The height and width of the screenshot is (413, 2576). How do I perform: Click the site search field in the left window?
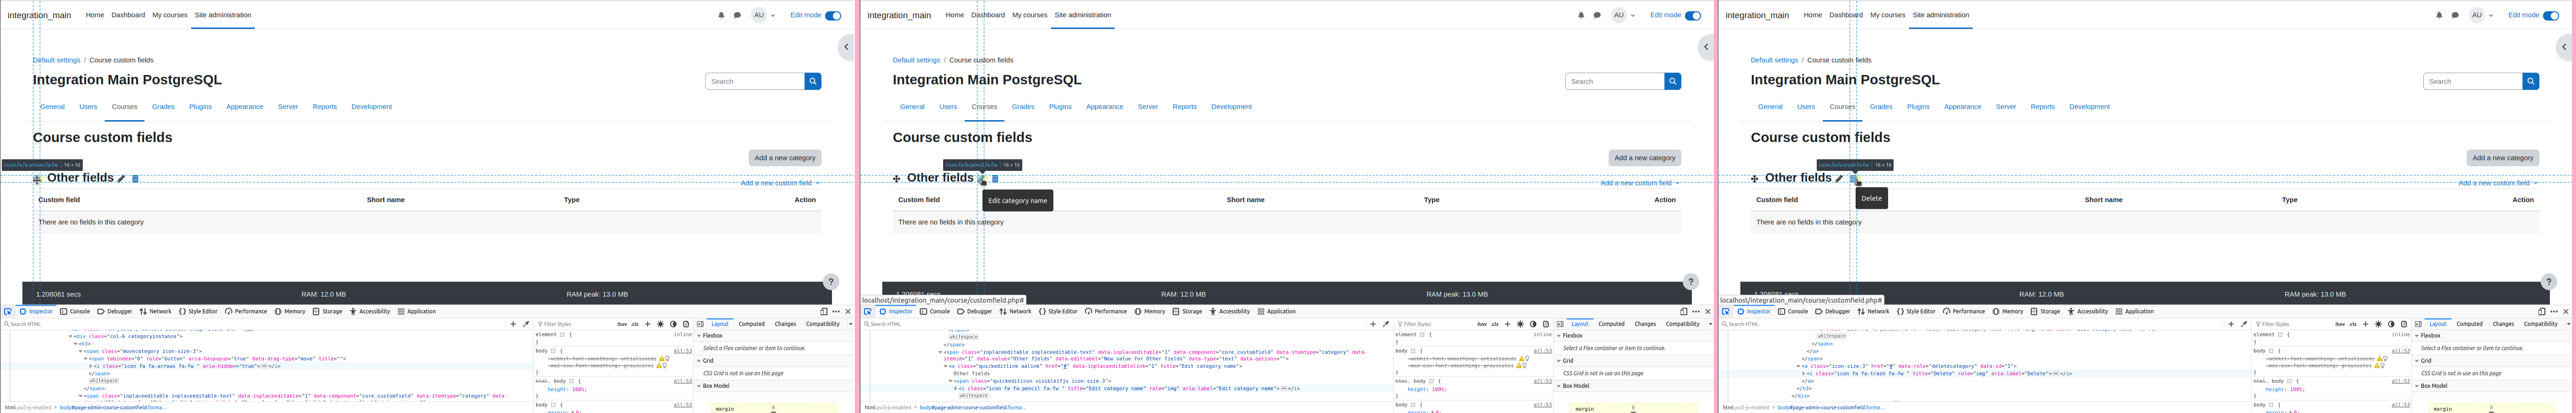pyautogui.click(x=755, y=81)
